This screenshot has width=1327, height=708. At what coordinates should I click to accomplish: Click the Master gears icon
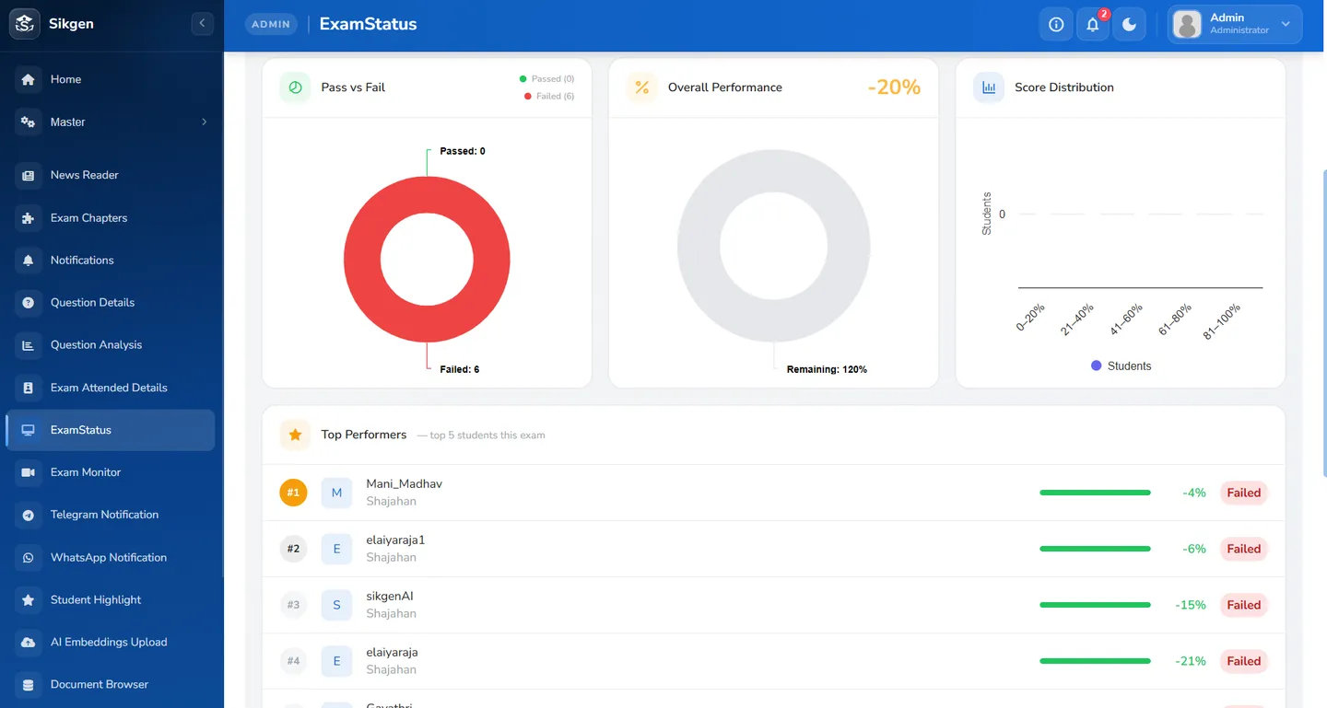pos(28,122)
